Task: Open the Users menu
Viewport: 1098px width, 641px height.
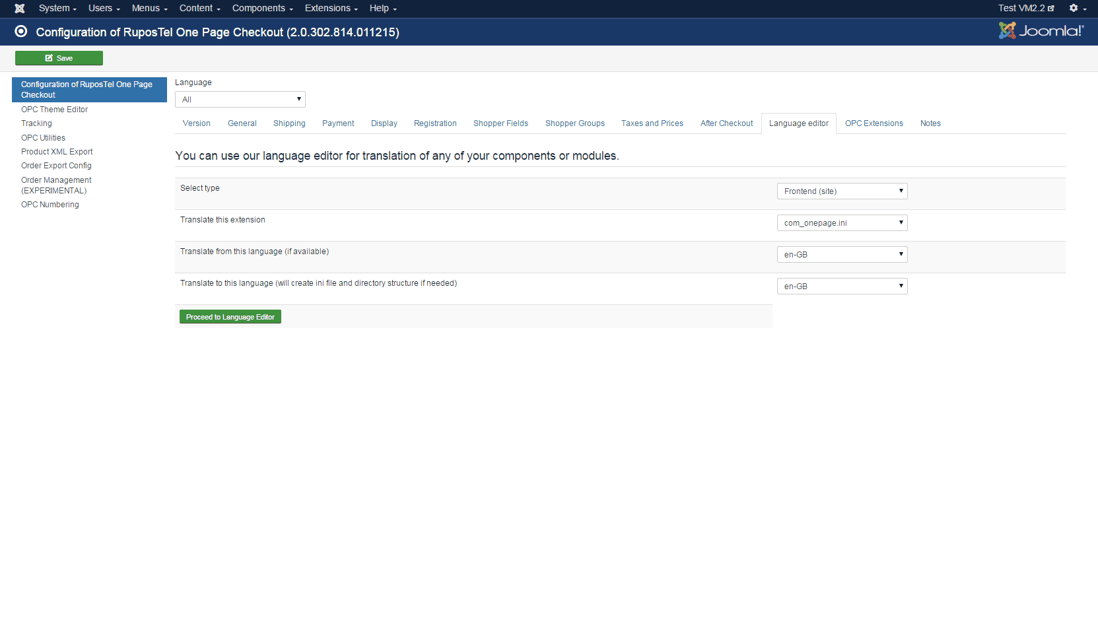Action: [104, 8]
